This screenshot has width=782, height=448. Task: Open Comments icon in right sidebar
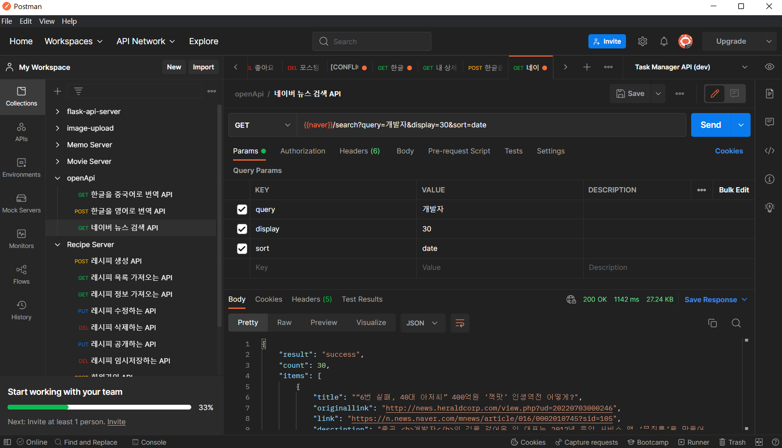pos(770,122)
